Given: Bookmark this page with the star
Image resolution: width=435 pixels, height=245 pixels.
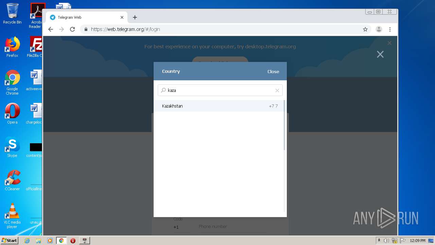Looking at the screenshot, I should point(365,29).
